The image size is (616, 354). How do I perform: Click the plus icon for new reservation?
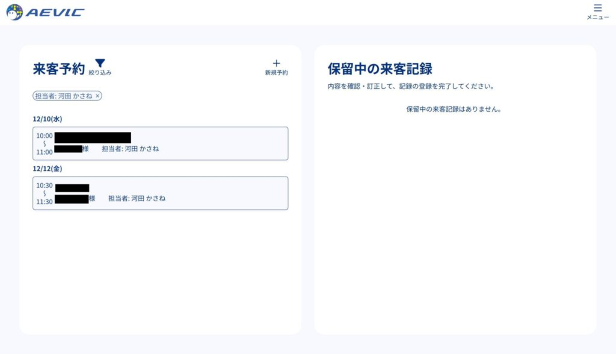pos(276,64)
